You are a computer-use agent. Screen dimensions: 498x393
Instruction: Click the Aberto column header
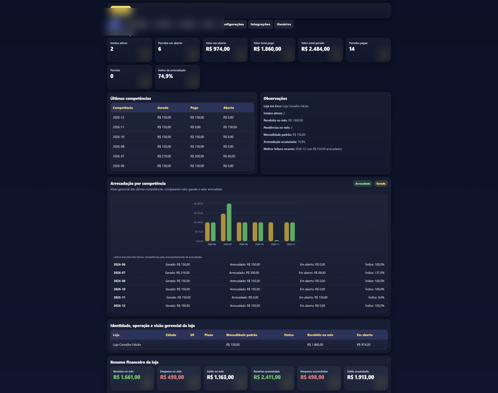[229, 108]
